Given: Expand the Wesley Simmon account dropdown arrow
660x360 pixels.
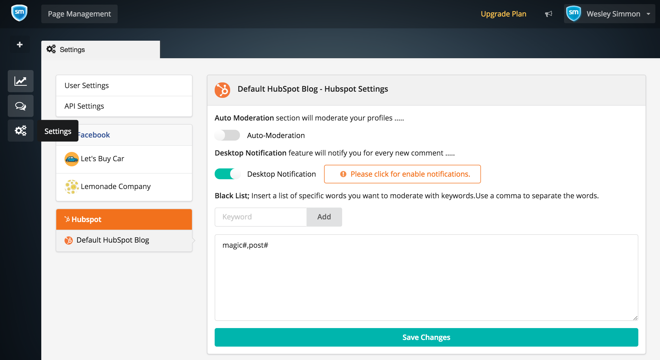Looking at the screenshot, I should [x=648, y=14].
